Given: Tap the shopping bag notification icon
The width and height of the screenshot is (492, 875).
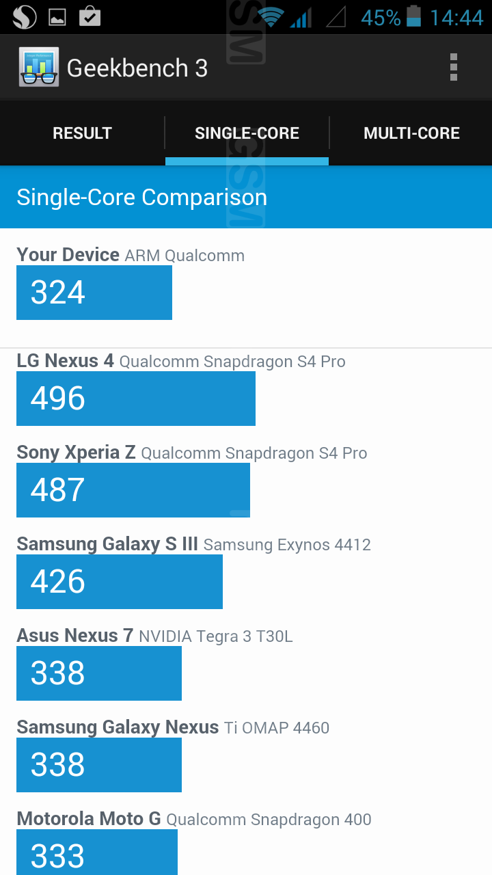Looking at the screenshot, I should pyautogui.click(x=90, y=16).
